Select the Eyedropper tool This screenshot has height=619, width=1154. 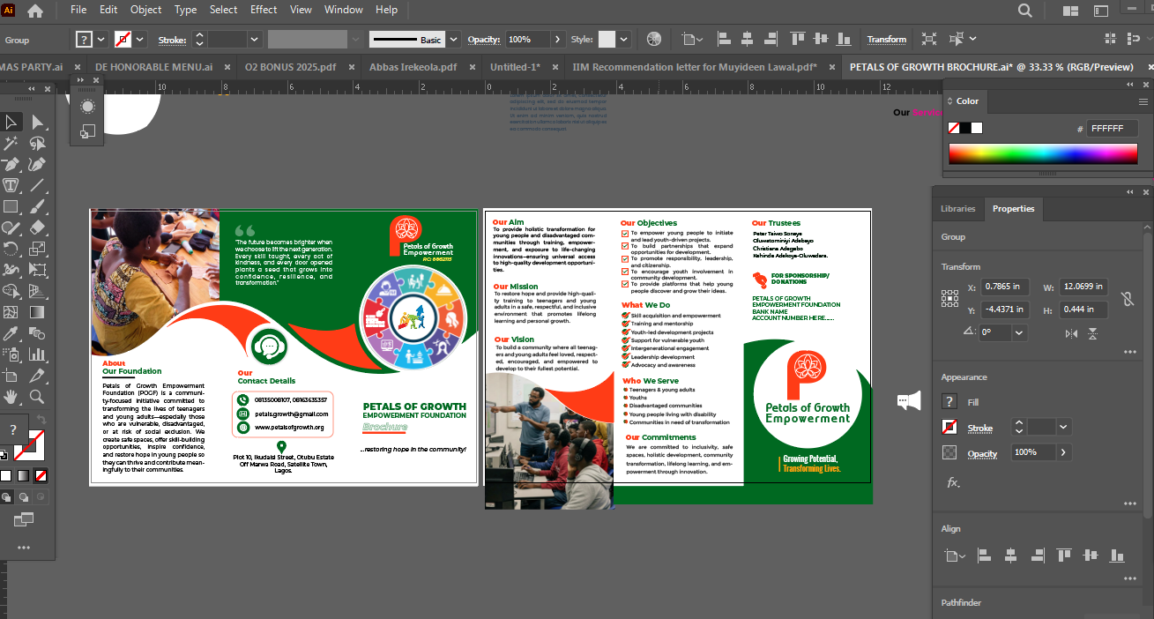click(x=11, y=333)
